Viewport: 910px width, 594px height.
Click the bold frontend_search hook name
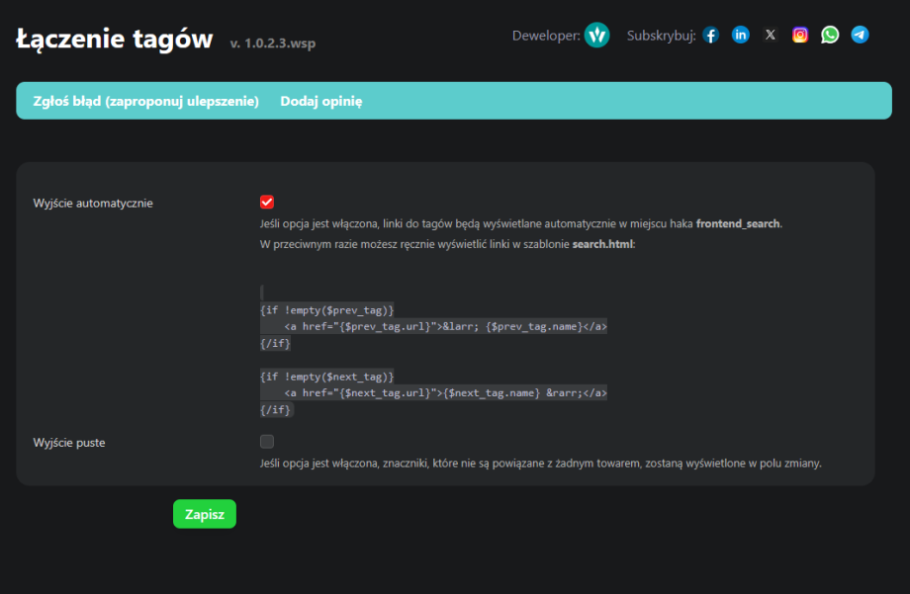click(738, 224)
